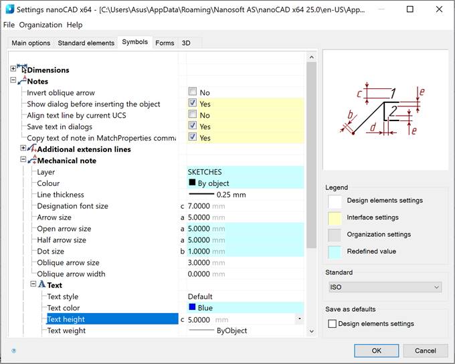
Task: Switch to the 3D tab
Action: coord(186,43)
